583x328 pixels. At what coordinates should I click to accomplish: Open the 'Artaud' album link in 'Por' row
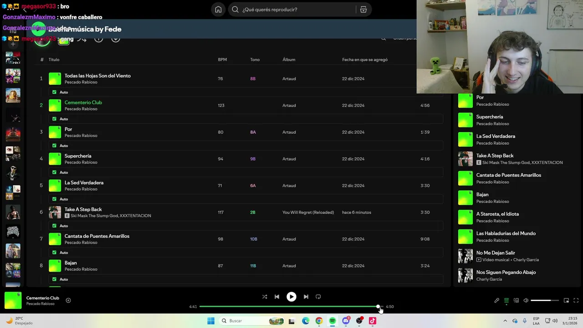pos(289,132)
